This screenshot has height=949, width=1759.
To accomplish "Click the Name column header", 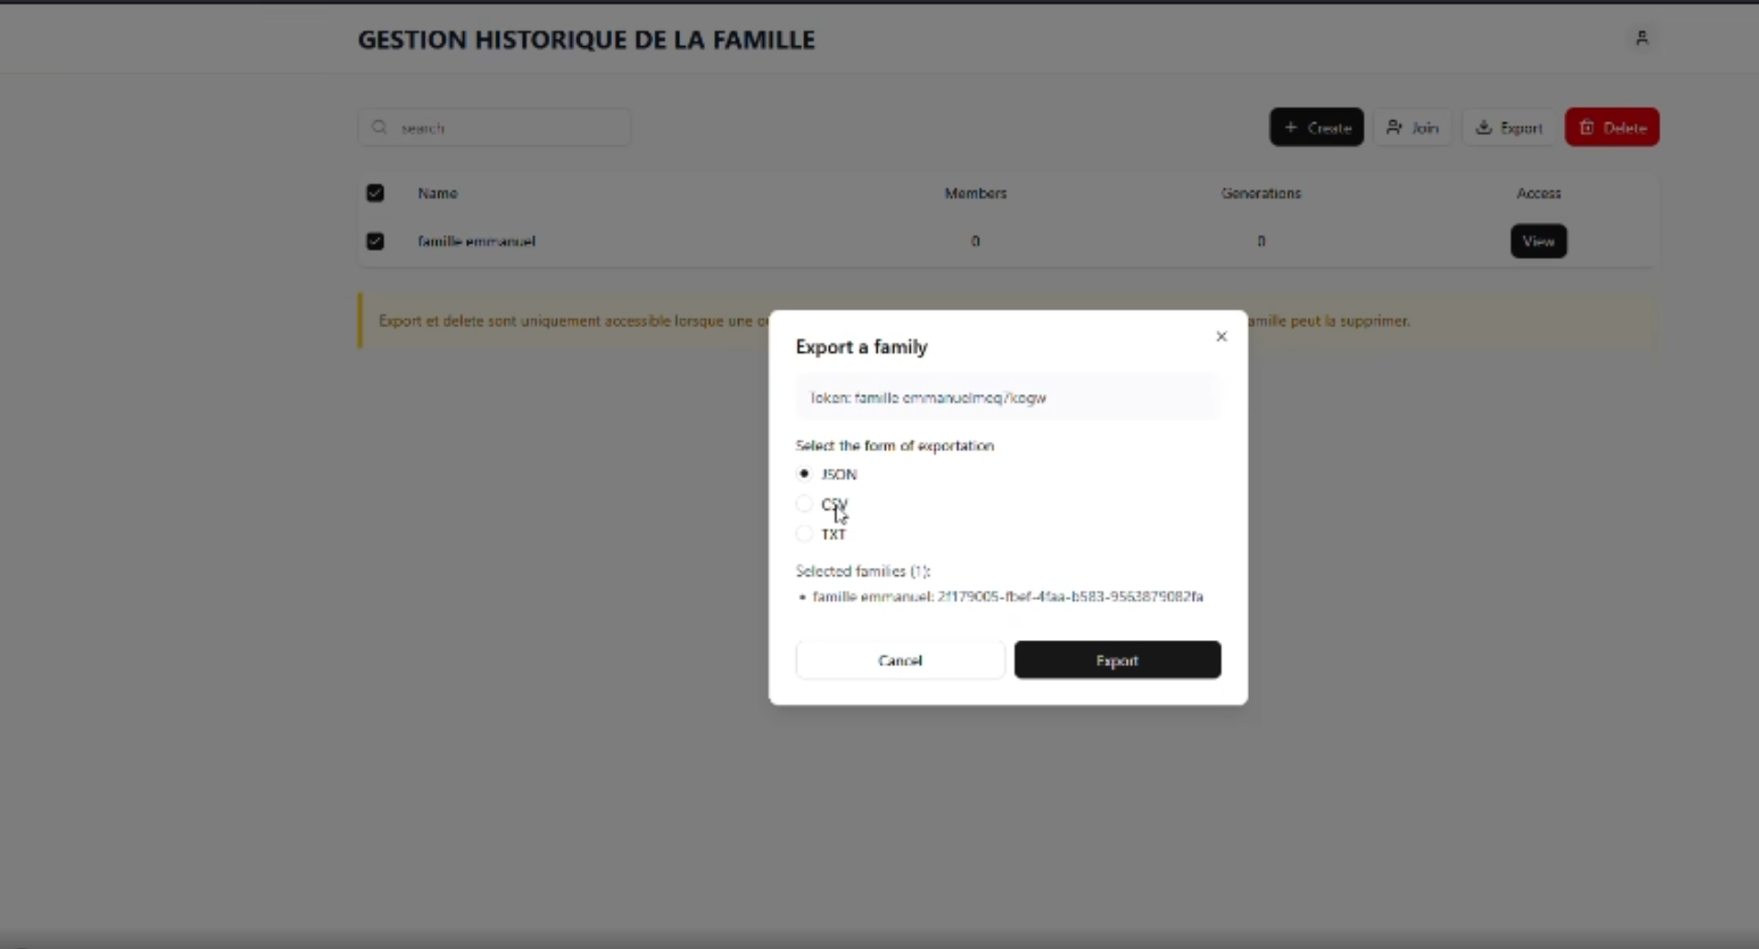I will (x=437, y=193).
